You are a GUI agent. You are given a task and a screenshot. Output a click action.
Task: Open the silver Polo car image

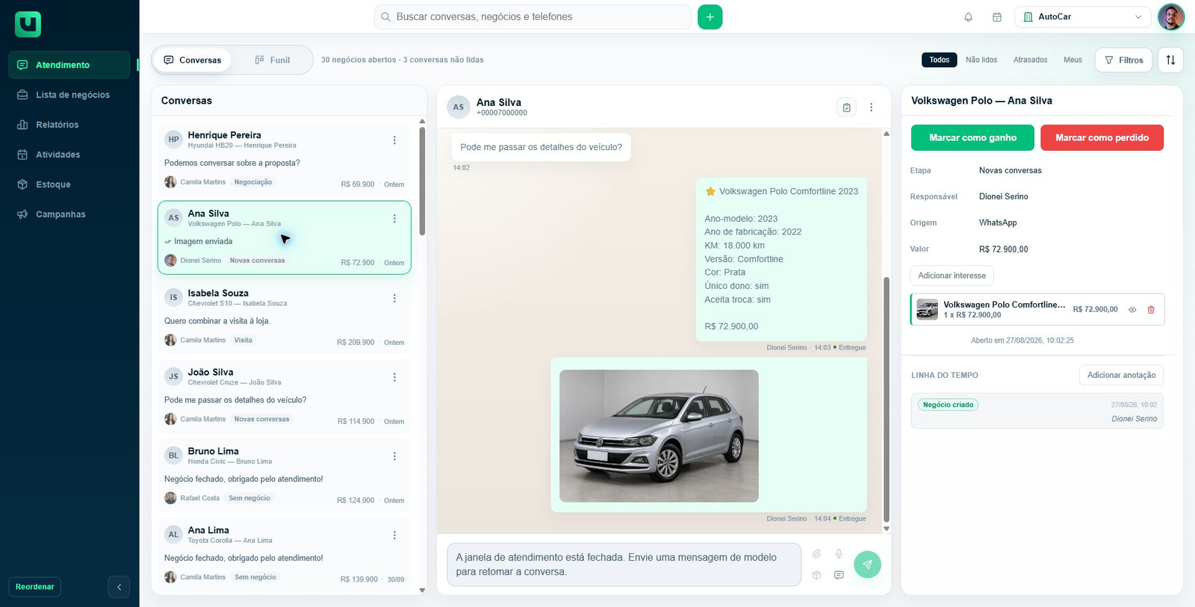(659, 436)
